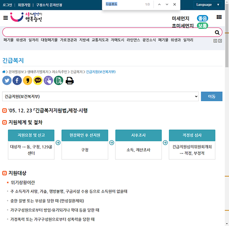The image size is (229, 226).
Task: Click the 사후조사 step header
Action: point(139,135)
